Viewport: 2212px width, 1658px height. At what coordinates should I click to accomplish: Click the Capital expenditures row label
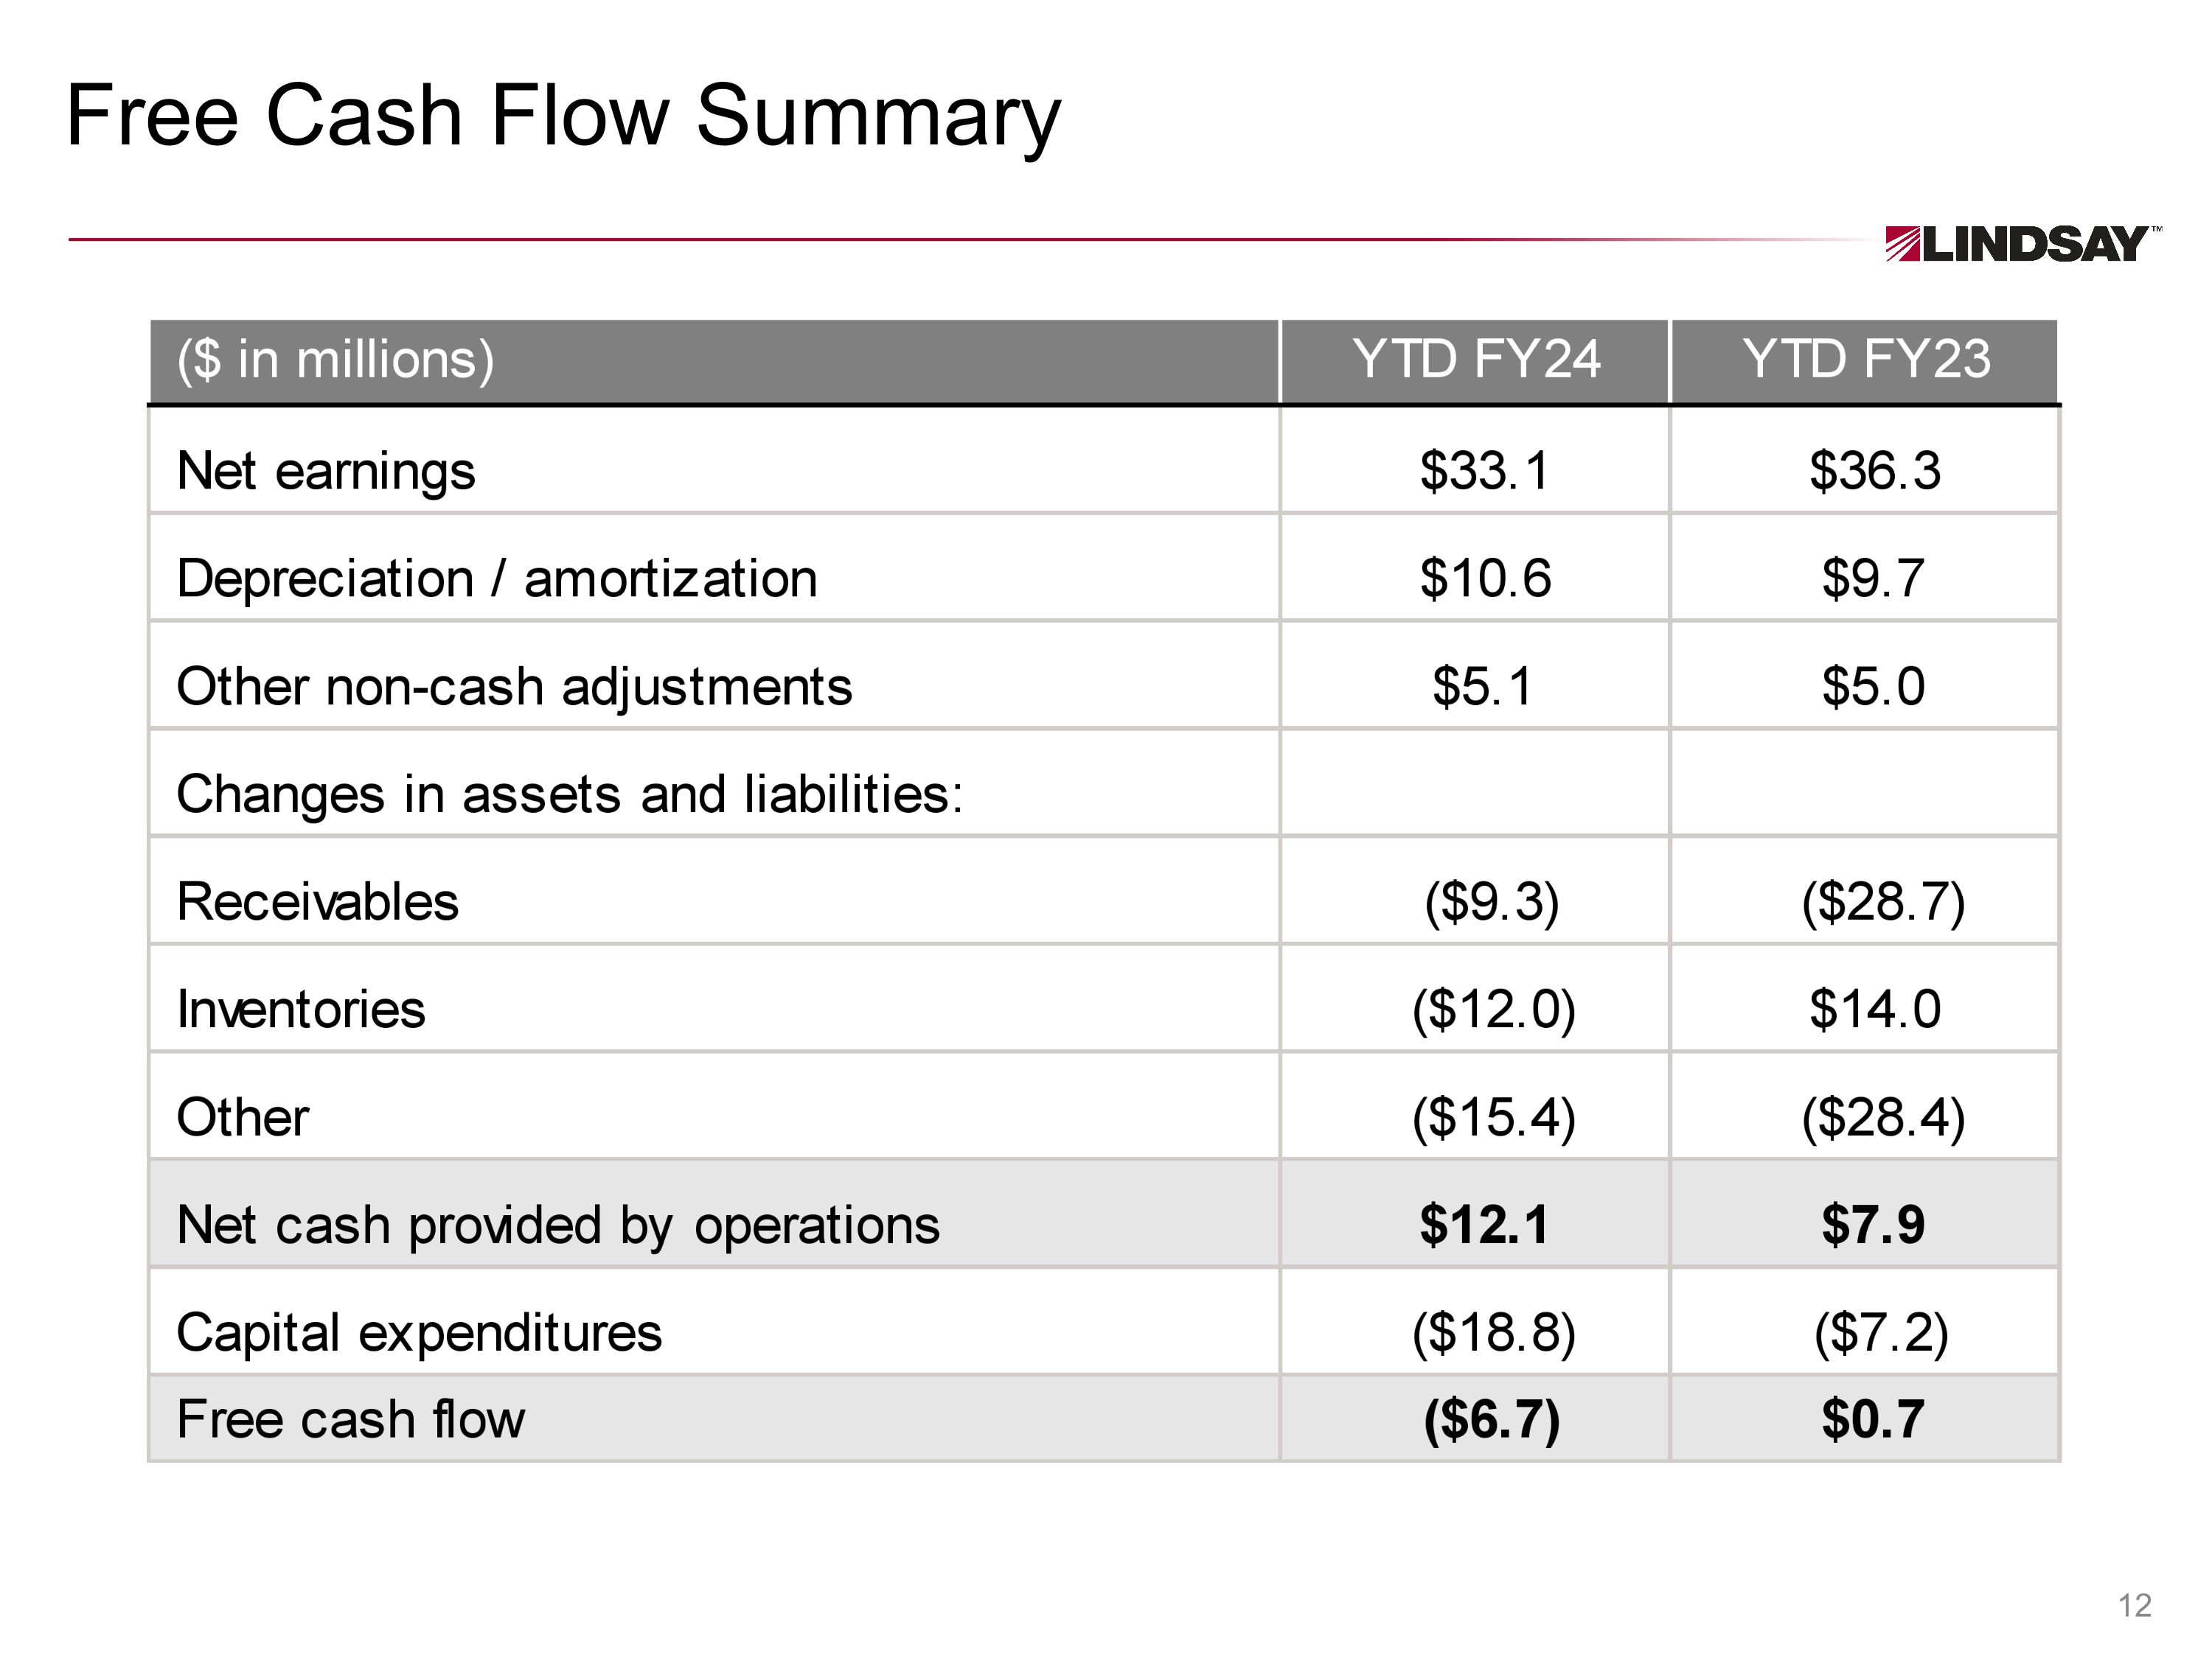419,1332
